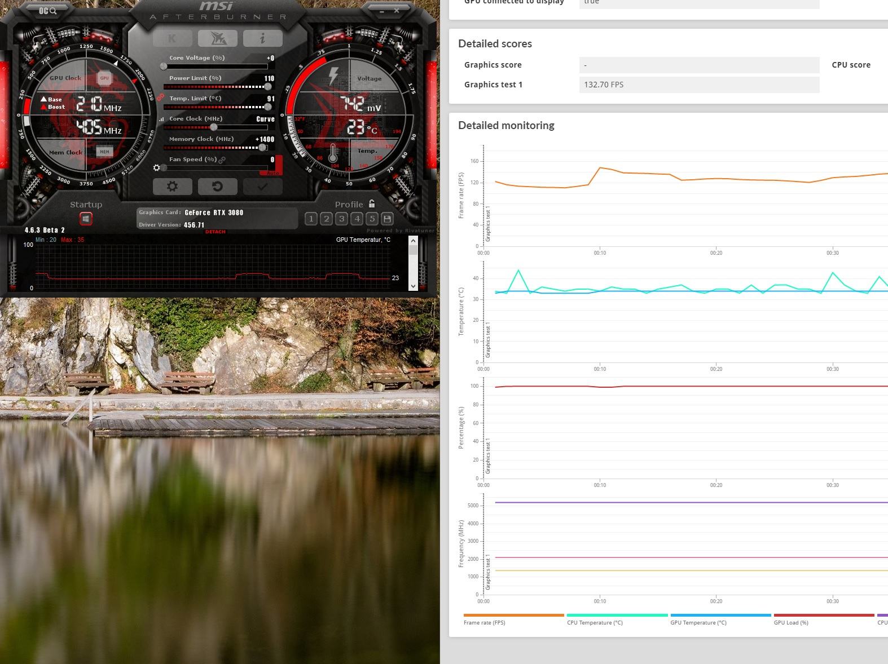Image resolution: width=888 pixels, height=664 pixels.
Task: Select profile slot 3
Action: [341, 219]
